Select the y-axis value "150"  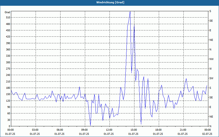click(x=8, y=94)
